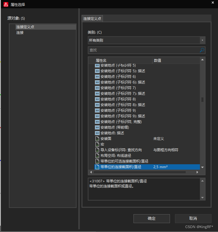
Task: Click document icon beside 布局空间: 布线途径
Action: coord(97,155)
